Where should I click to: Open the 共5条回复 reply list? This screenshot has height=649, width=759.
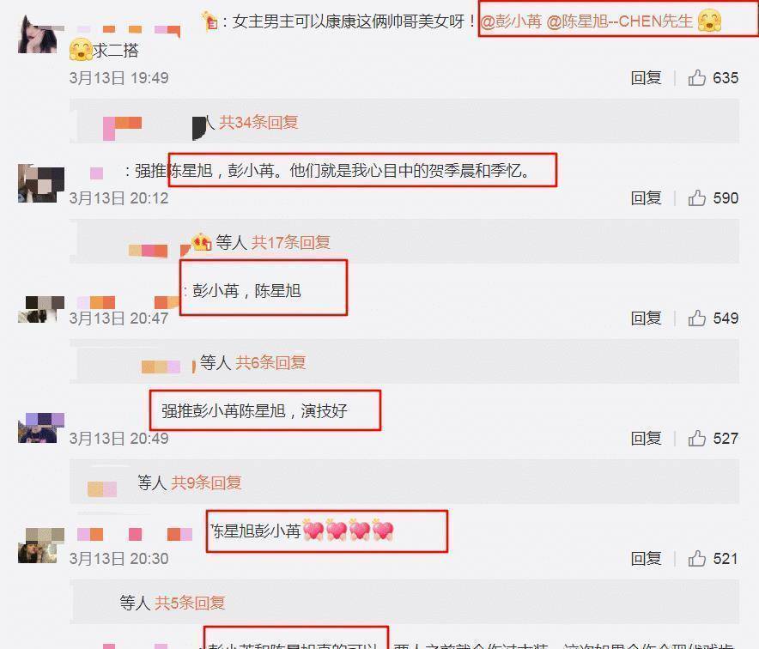pyautogui.click(x=190, y=603)
